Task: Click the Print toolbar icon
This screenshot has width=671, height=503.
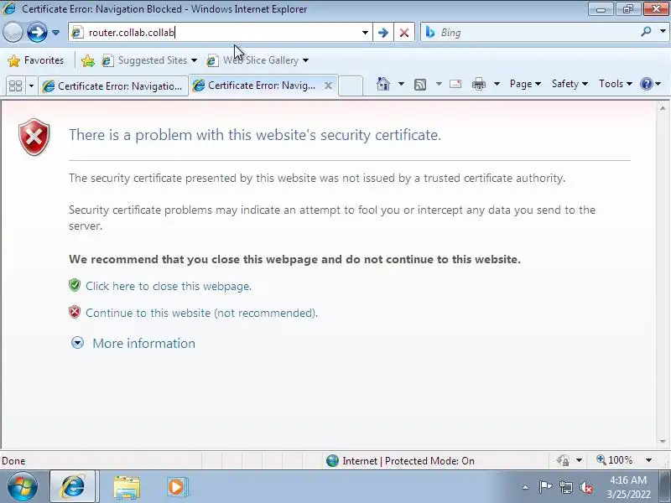Action: [x=479, y=84]
